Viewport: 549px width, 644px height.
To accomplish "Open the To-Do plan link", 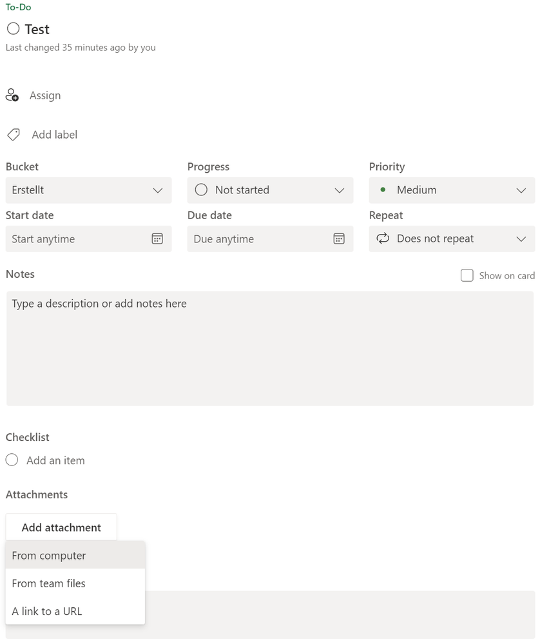I will pos(18,7).
